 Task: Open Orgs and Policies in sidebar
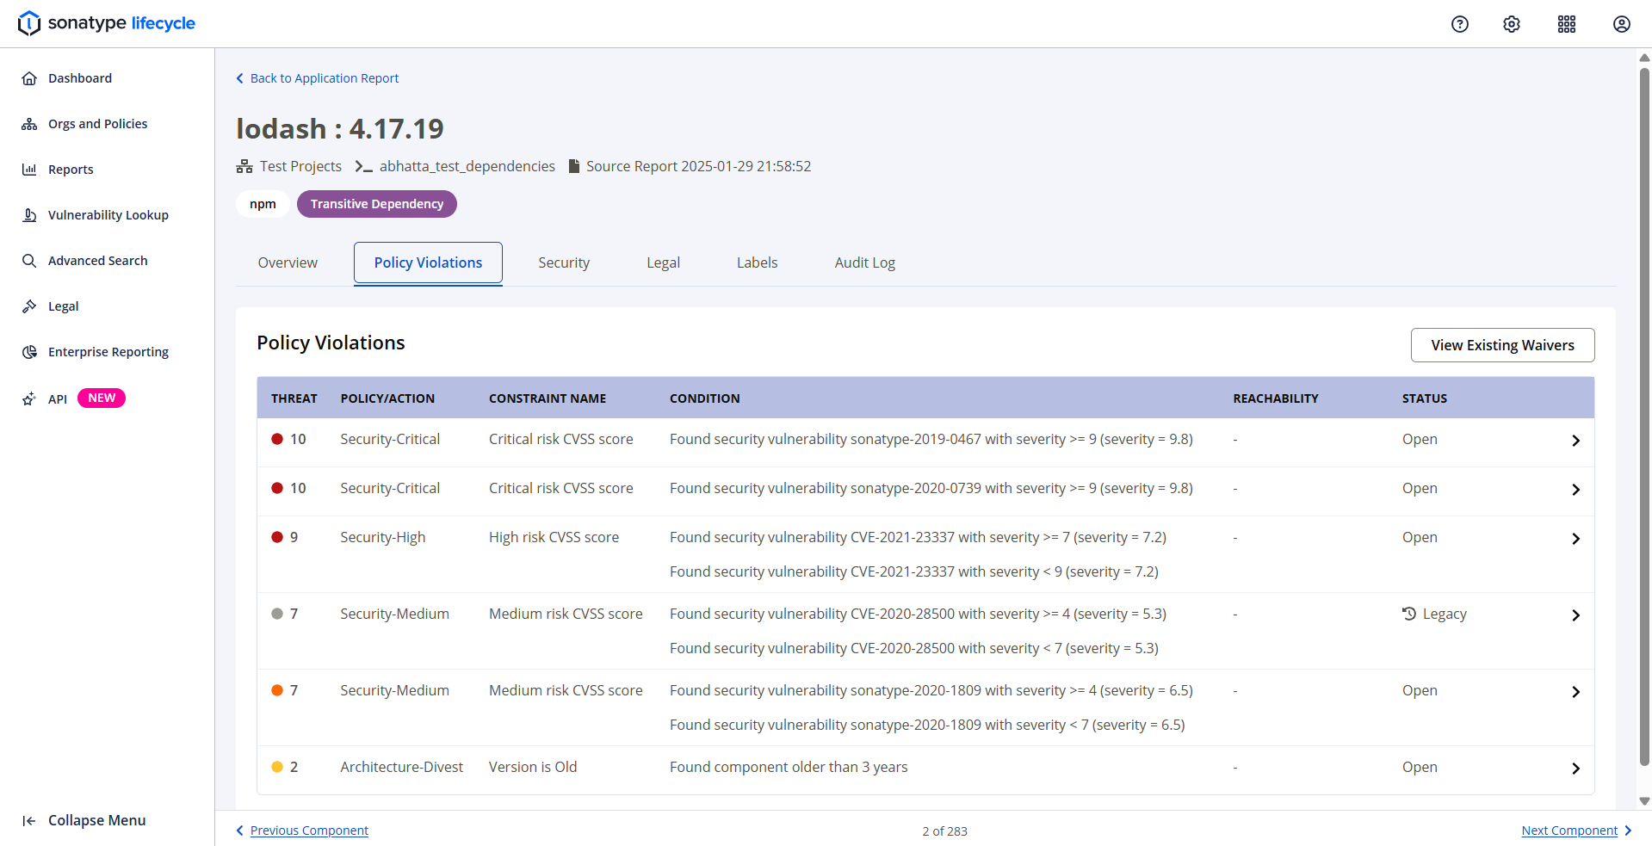pyautogui.click(x=97, y=124)
